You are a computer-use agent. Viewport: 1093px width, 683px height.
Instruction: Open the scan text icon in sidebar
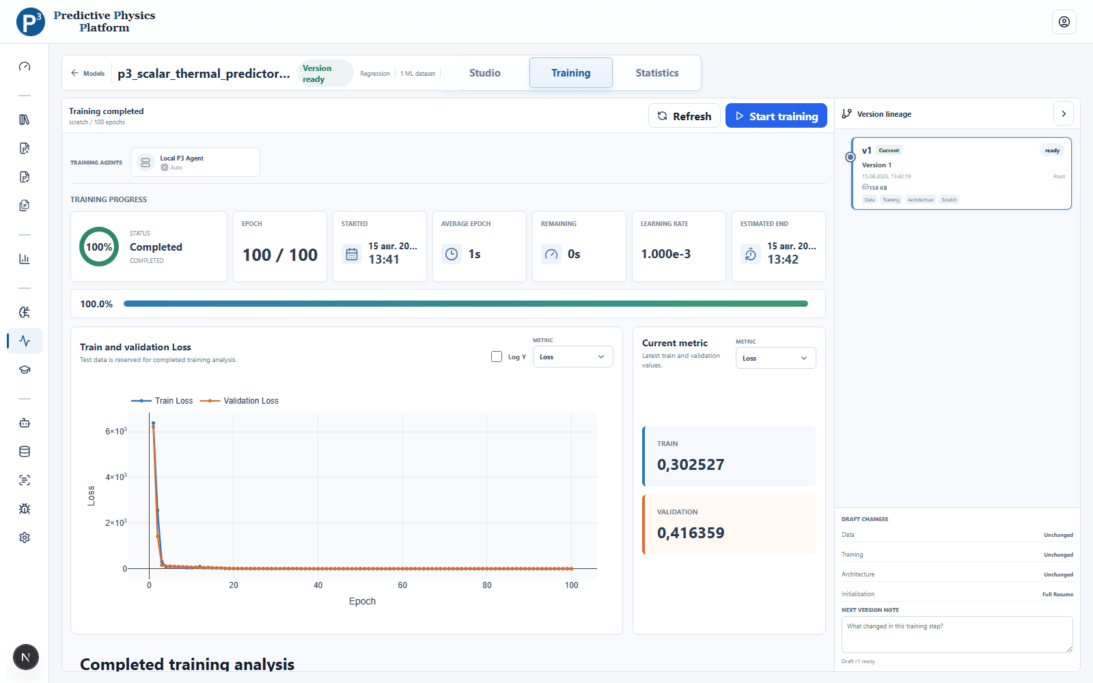(25, 480)
